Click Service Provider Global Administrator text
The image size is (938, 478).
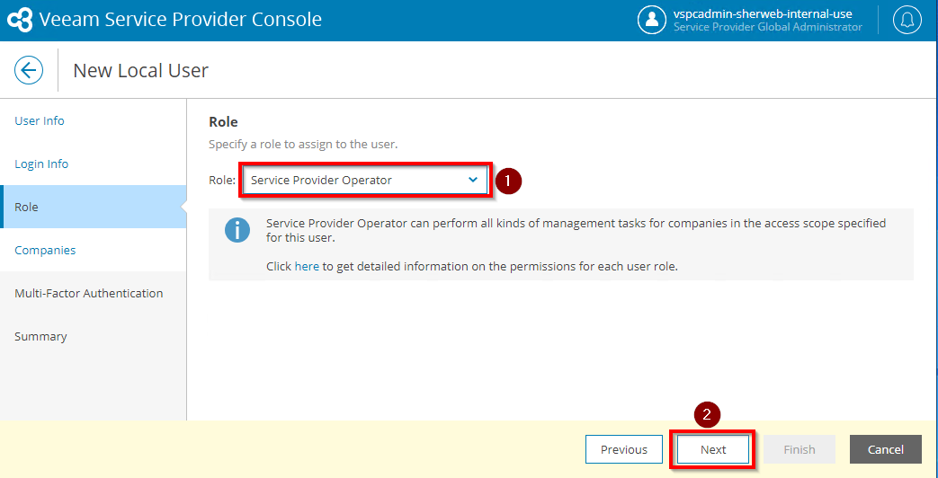point(767,28)
